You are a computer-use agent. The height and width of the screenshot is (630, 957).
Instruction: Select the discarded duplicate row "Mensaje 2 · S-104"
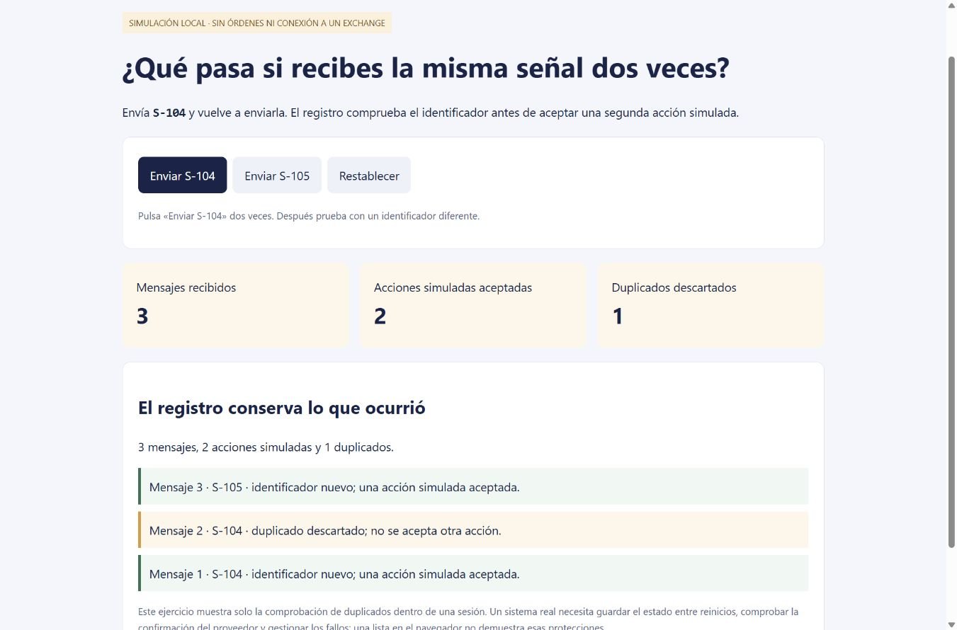pos(473,529)
